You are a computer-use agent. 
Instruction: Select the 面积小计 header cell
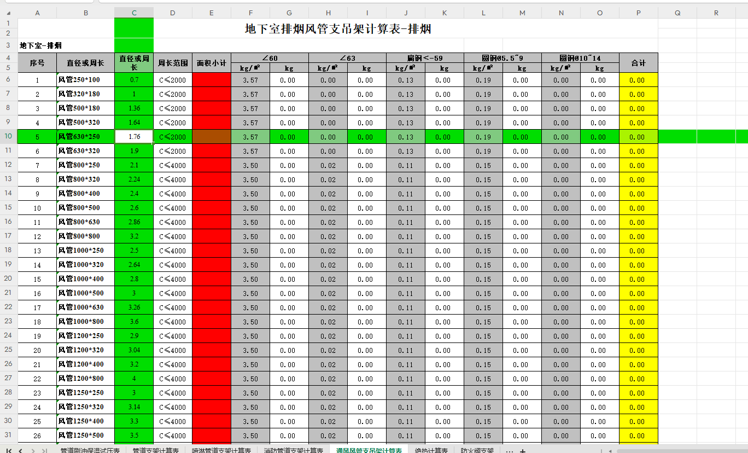coord(212,63)
